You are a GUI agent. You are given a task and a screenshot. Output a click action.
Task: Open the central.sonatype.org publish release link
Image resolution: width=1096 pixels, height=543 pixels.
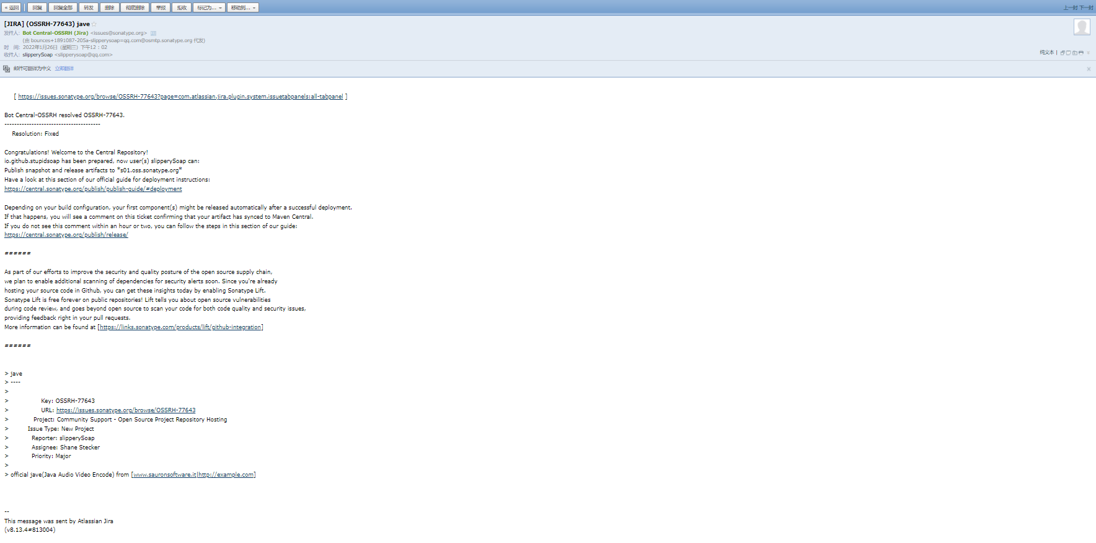[66, 235]
